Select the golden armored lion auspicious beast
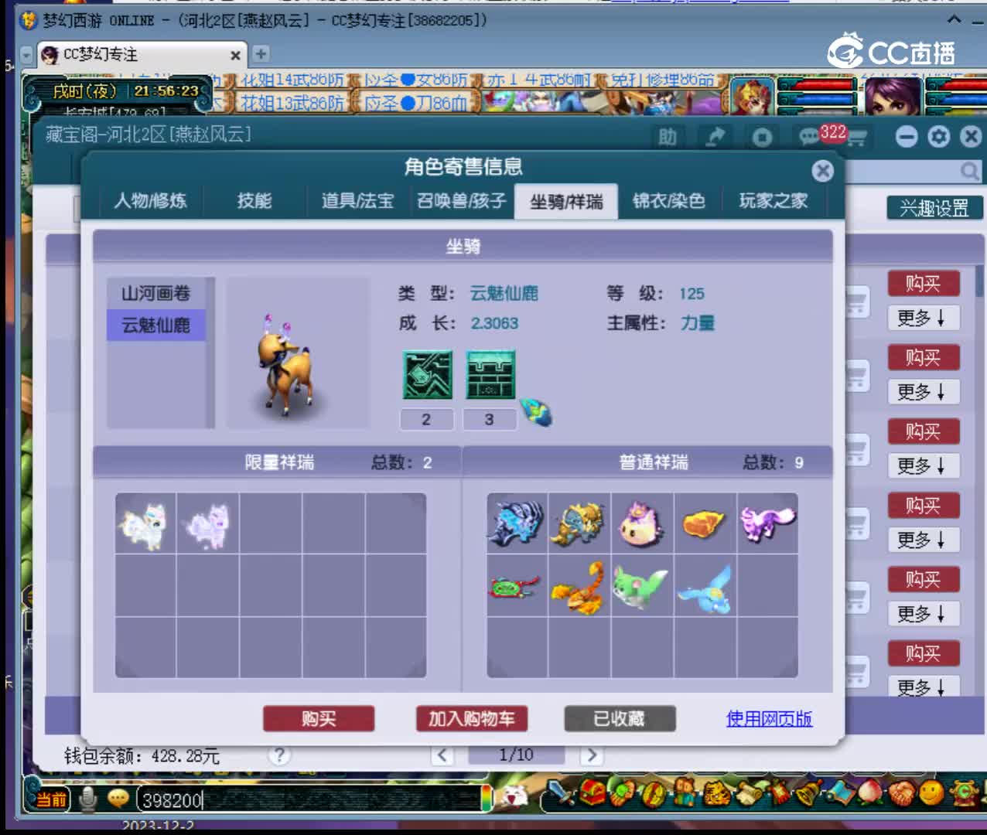987x835 pixels. (579, 524)
